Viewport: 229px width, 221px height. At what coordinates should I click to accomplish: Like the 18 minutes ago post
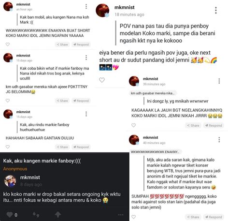point(102,80)
